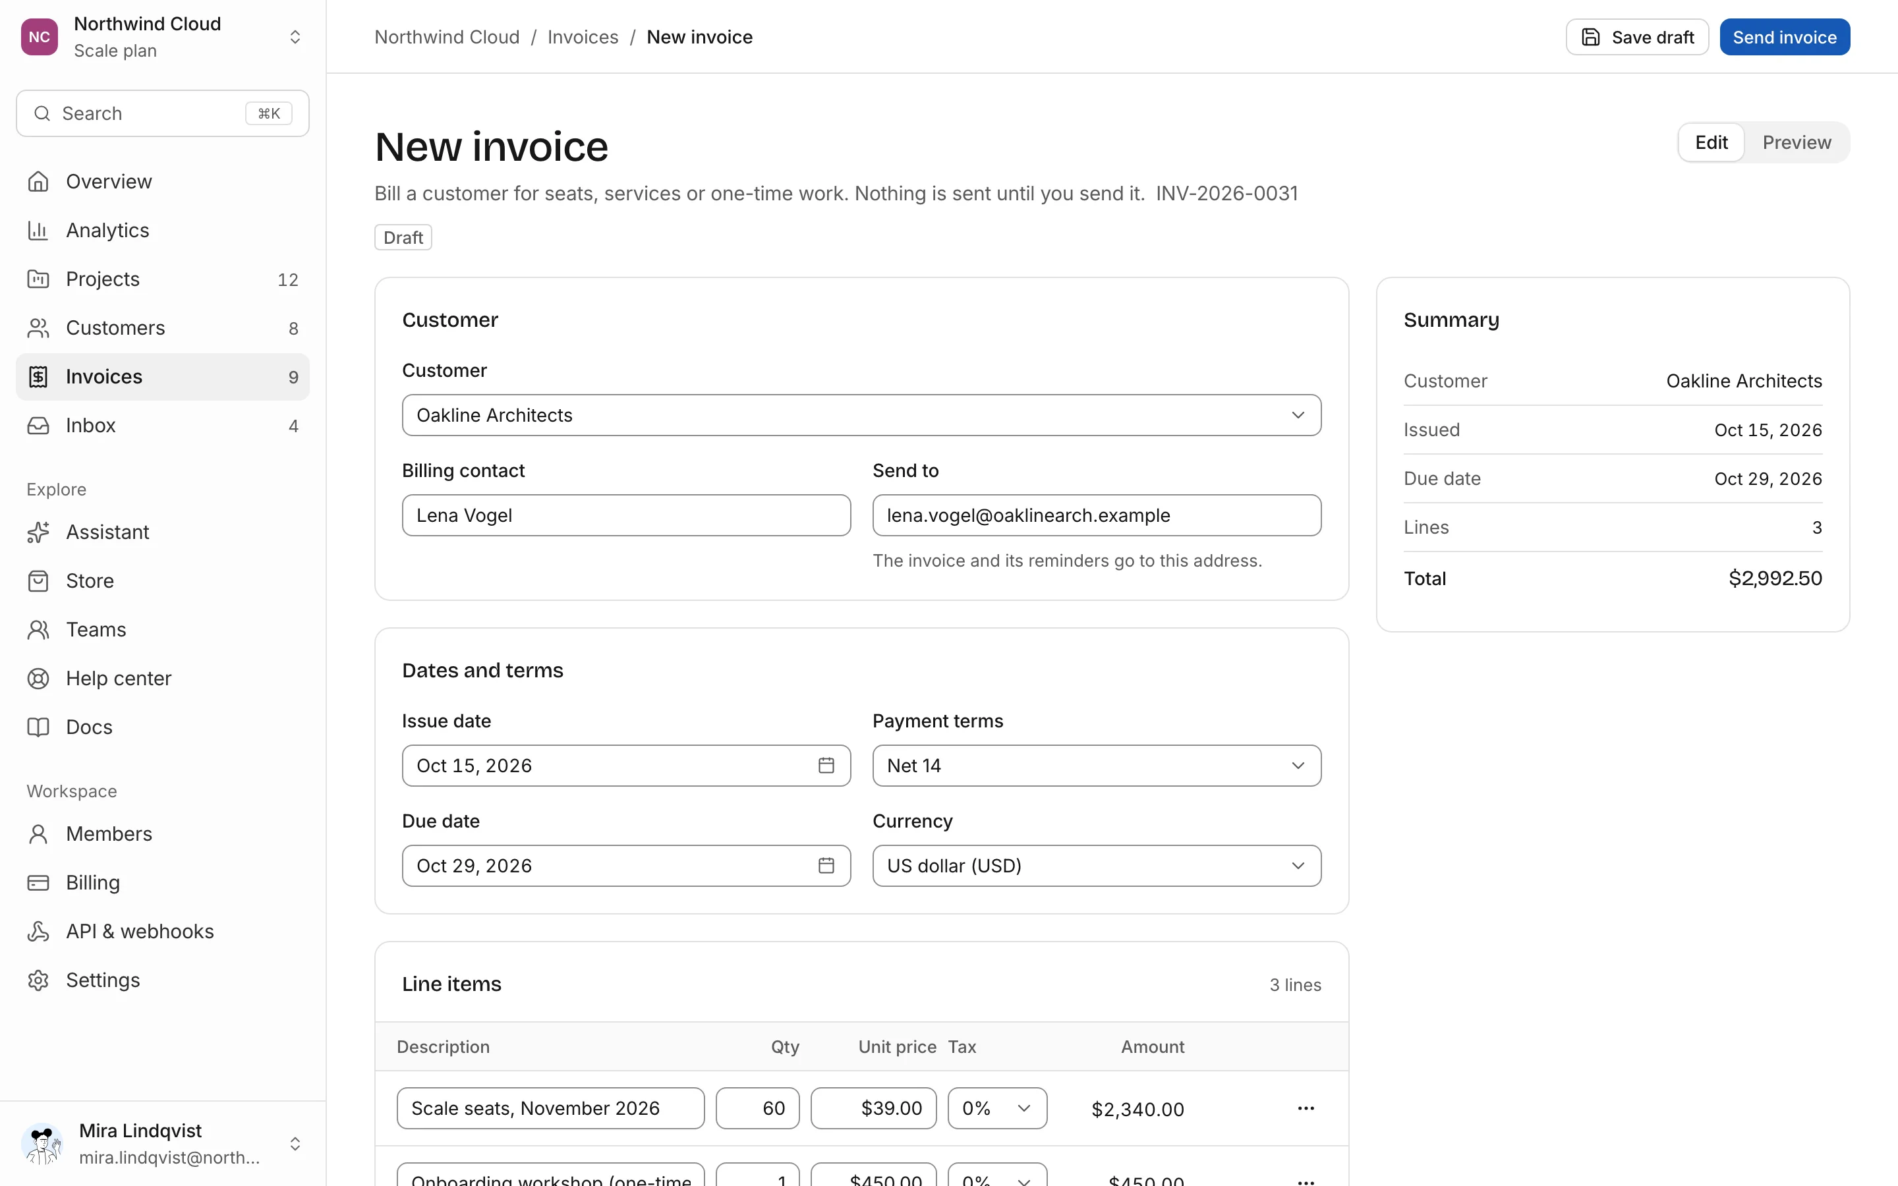The image size is (1898, 1186).
Task: Edit the unit price field $39.00
Action: coord(873,1108)
